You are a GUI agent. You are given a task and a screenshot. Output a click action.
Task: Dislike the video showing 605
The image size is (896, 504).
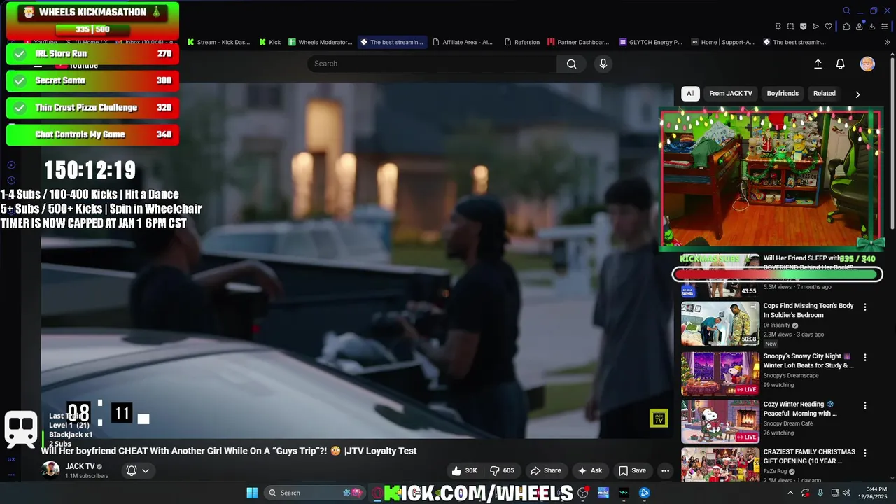502,470
